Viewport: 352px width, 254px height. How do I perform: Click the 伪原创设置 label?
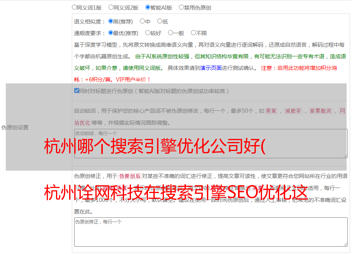pyautogui.click(x=15, y=127)
